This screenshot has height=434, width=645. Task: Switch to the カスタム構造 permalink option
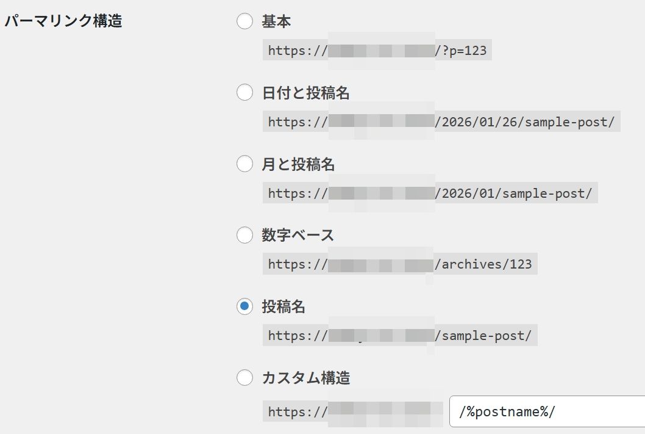(x=244, y=378)
